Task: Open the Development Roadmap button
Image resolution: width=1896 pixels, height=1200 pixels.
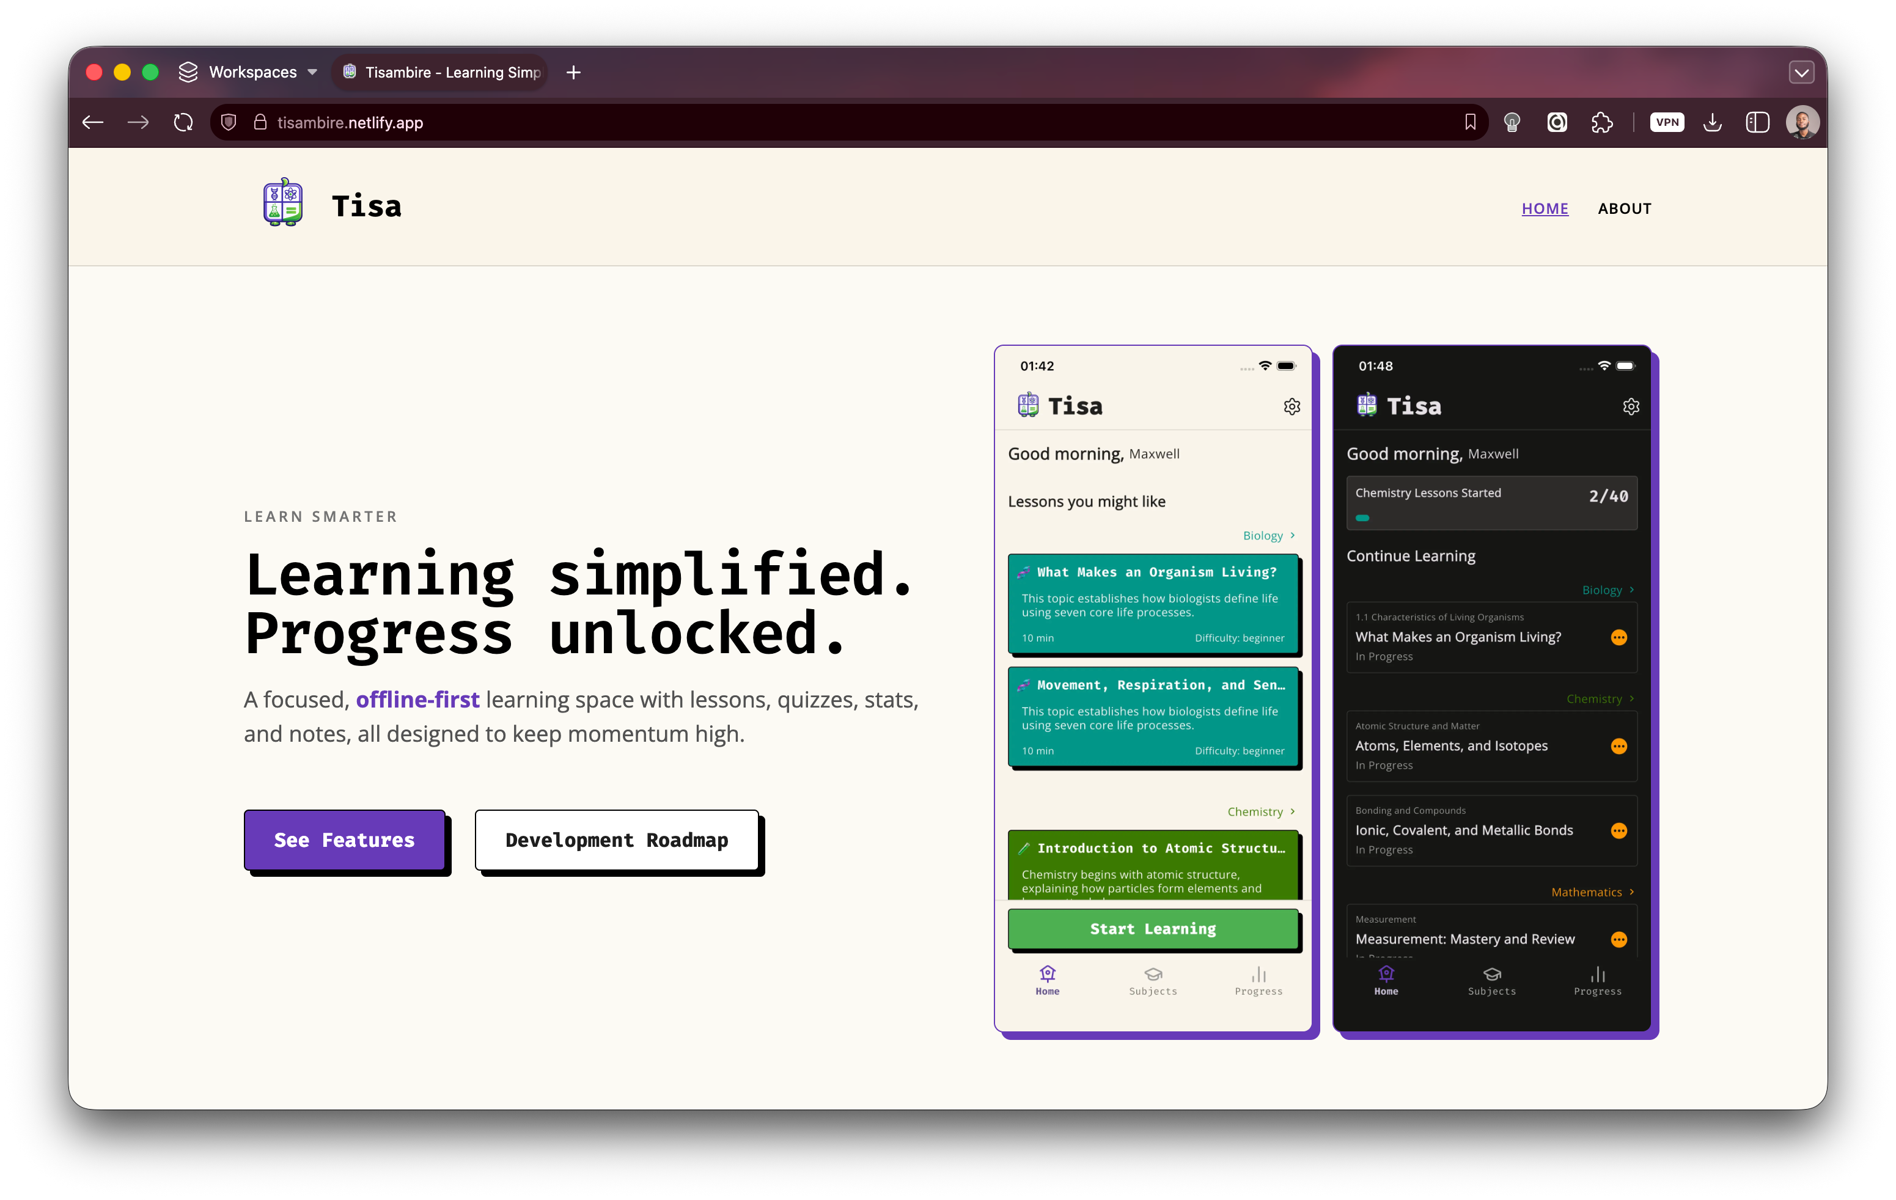Action: point(617,840)
